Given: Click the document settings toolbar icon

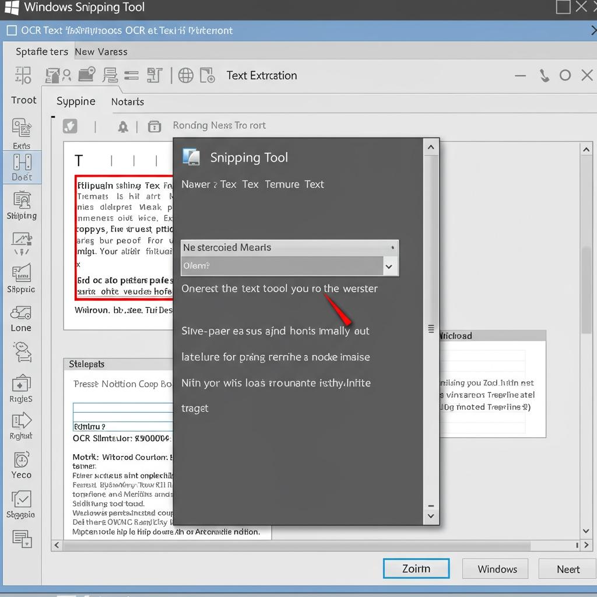Looking at the screenshot, I should [x=208, y=75].
